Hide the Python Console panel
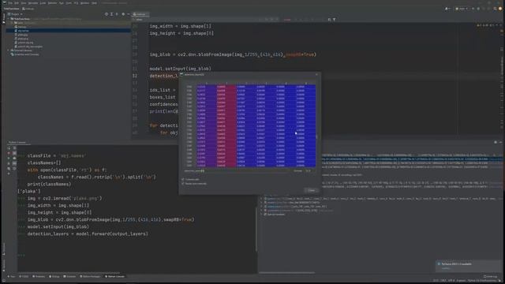 (x=500, y=142)
